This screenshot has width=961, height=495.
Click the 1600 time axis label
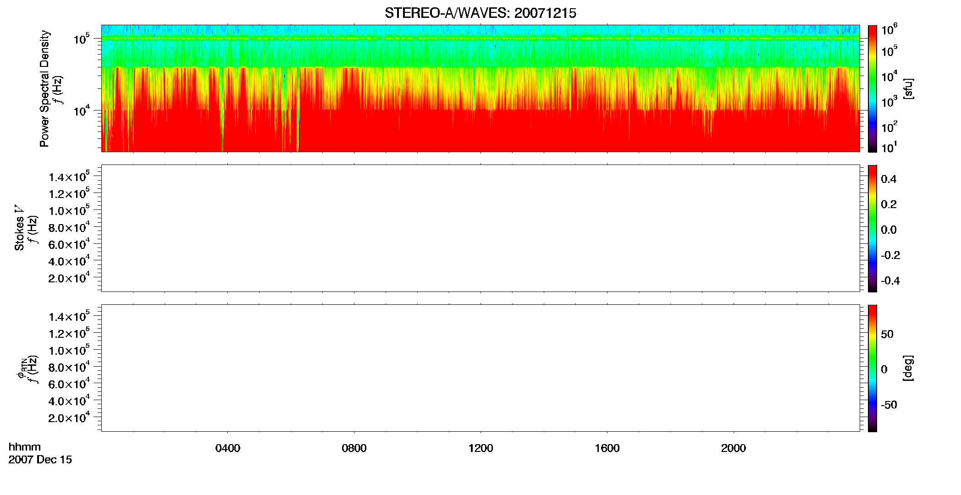pyautogui.click(x=607, y=448)
